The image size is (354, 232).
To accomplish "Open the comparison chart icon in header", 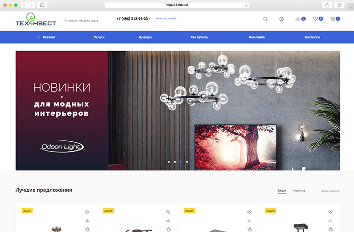I will coord(298,19).
